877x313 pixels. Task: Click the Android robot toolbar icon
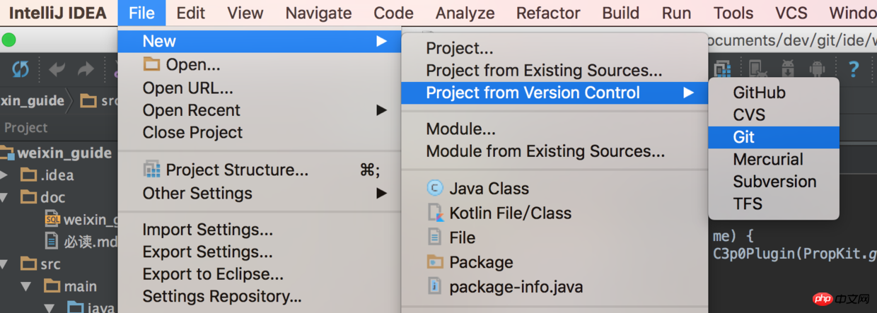[x=818, y=69]
